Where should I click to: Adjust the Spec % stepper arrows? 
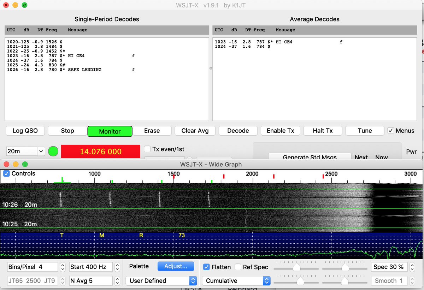tap(412, 267)
